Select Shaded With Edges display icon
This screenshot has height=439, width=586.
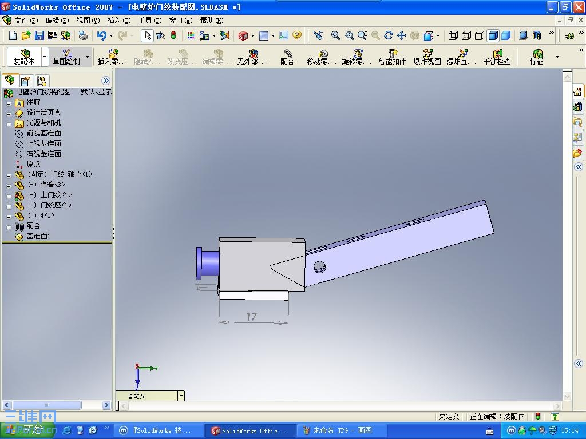[x=493, y=35]
